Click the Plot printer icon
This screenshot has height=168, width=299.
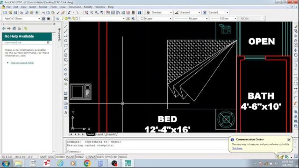21,13
